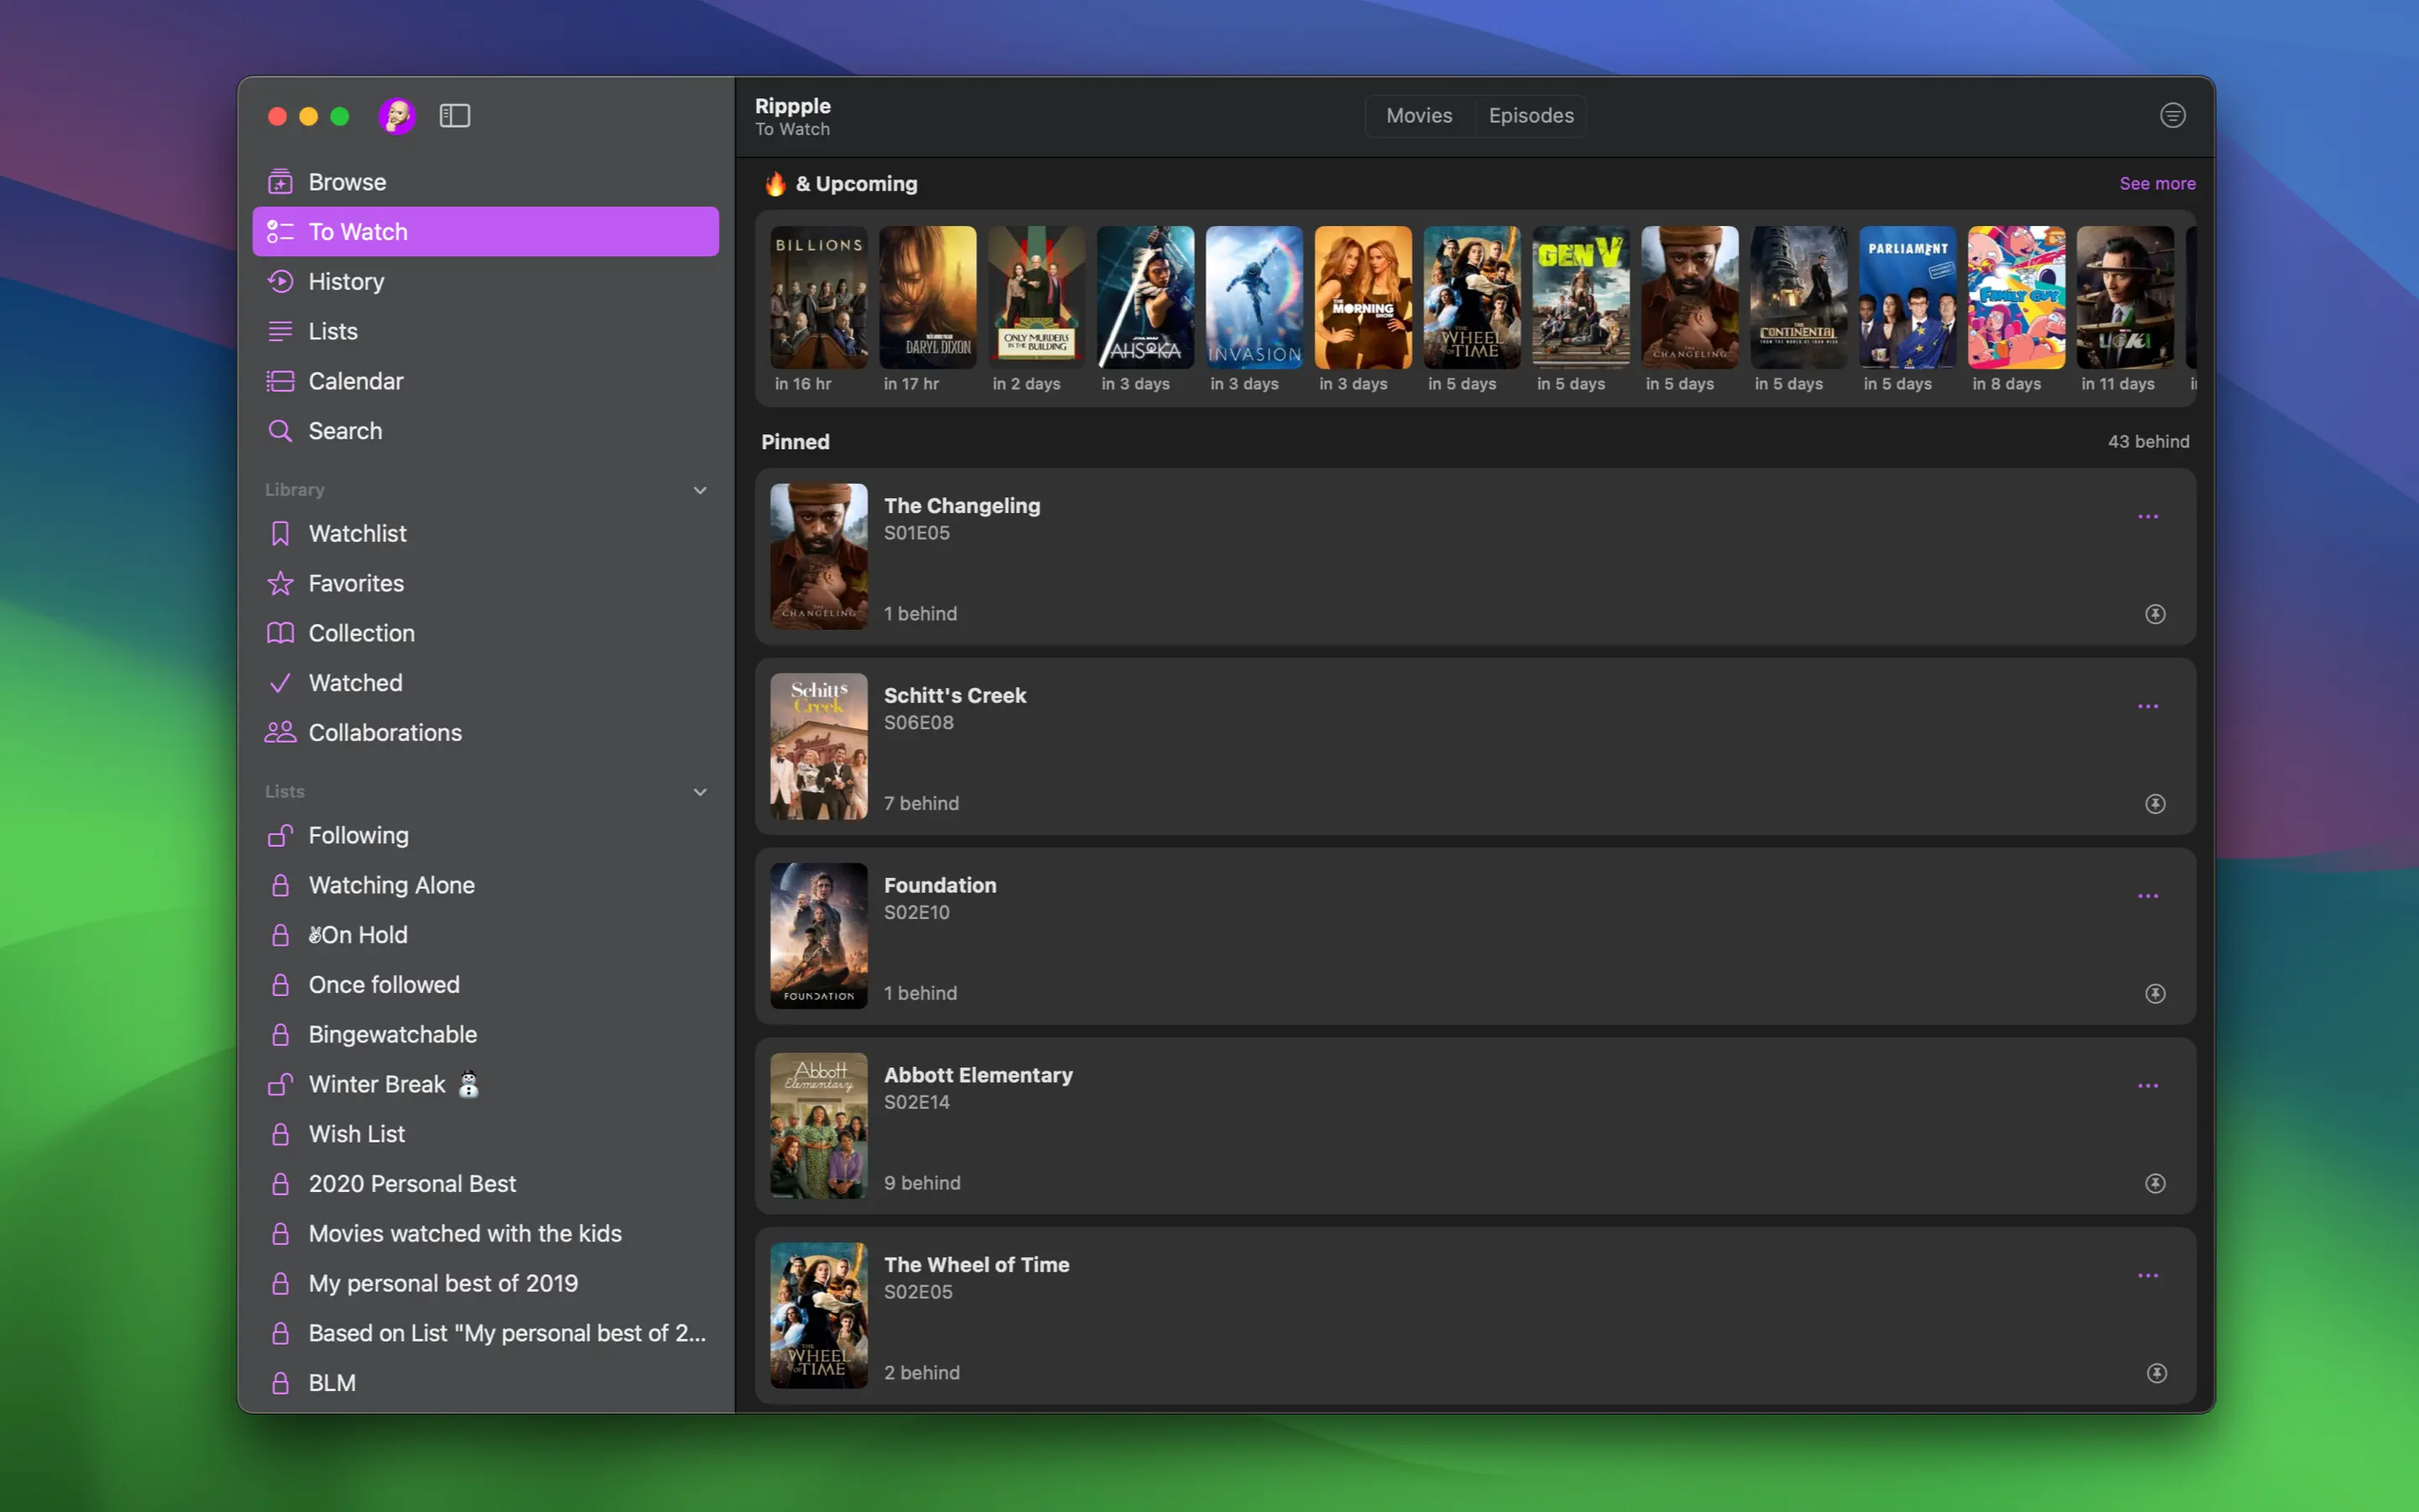Collapse the Library sidebar section
The width and height of the screenshot is (2419, 1512).
pyautogui.click(x=700, y=490)
